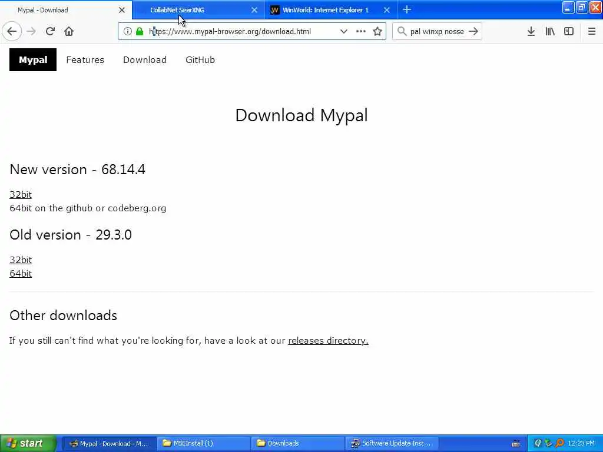Reload the current page

(50, 31)
